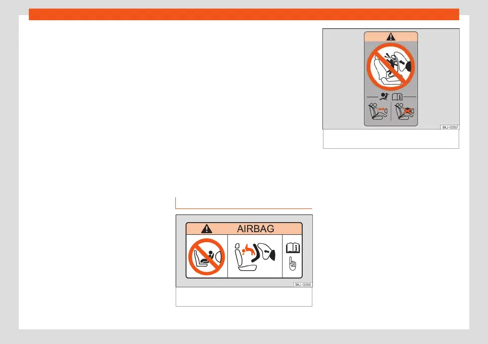This screenshot has width=488, height=344.
Task: Click the AIRBAG heading text
Action: [x=256, y=229]
